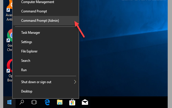Open the Microsoft Store taskbar icon

pyautogui.click(x=72, y=102)
